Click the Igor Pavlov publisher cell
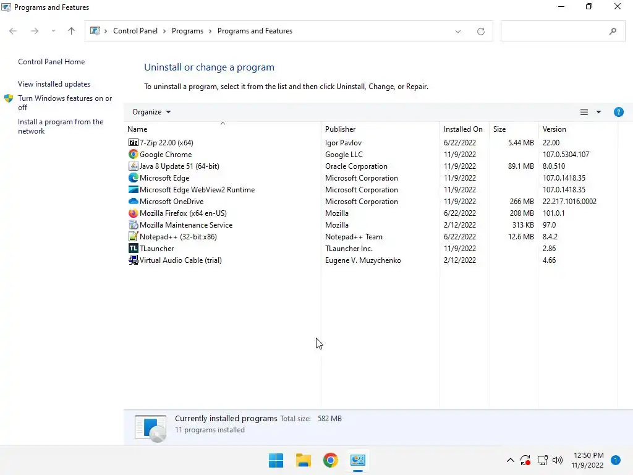The height and width of the screenshot is (475, 633). tap(343, 143)
